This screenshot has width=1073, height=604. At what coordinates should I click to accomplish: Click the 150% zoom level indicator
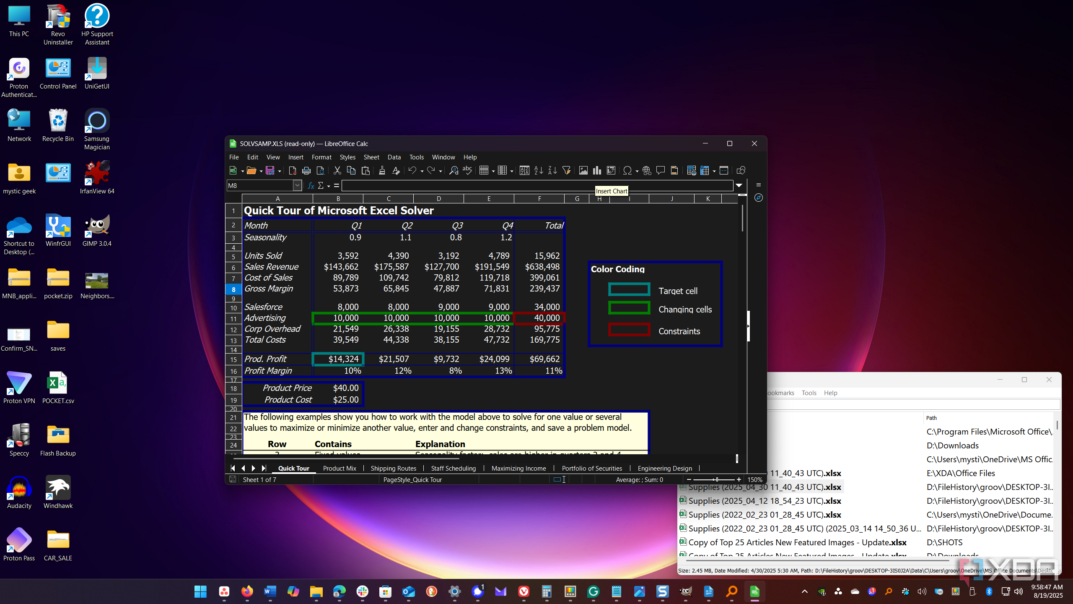coord(755,479)
